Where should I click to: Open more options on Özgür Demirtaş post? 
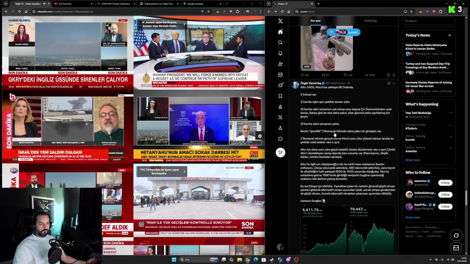(394, 83)
